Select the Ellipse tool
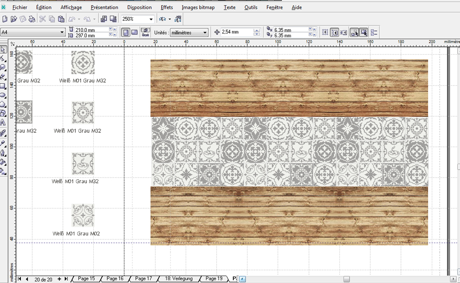Image resolution: width=460 pixels, height=283 pixels. [3, 95]
